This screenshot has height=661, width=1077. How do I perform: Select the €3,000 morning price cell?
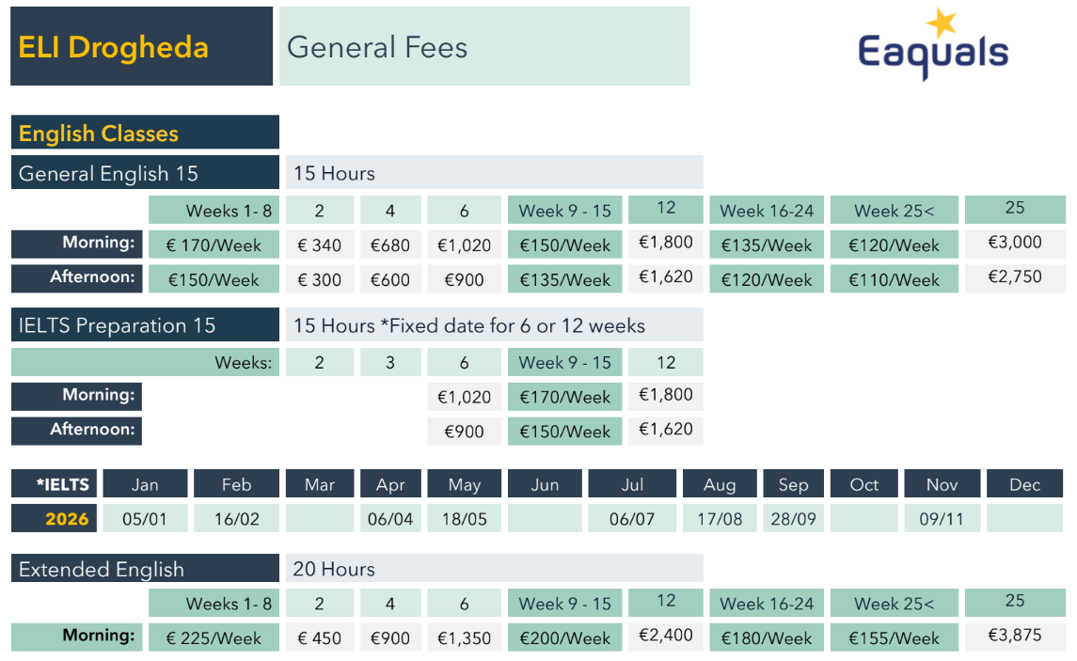tap(1015, 242)
